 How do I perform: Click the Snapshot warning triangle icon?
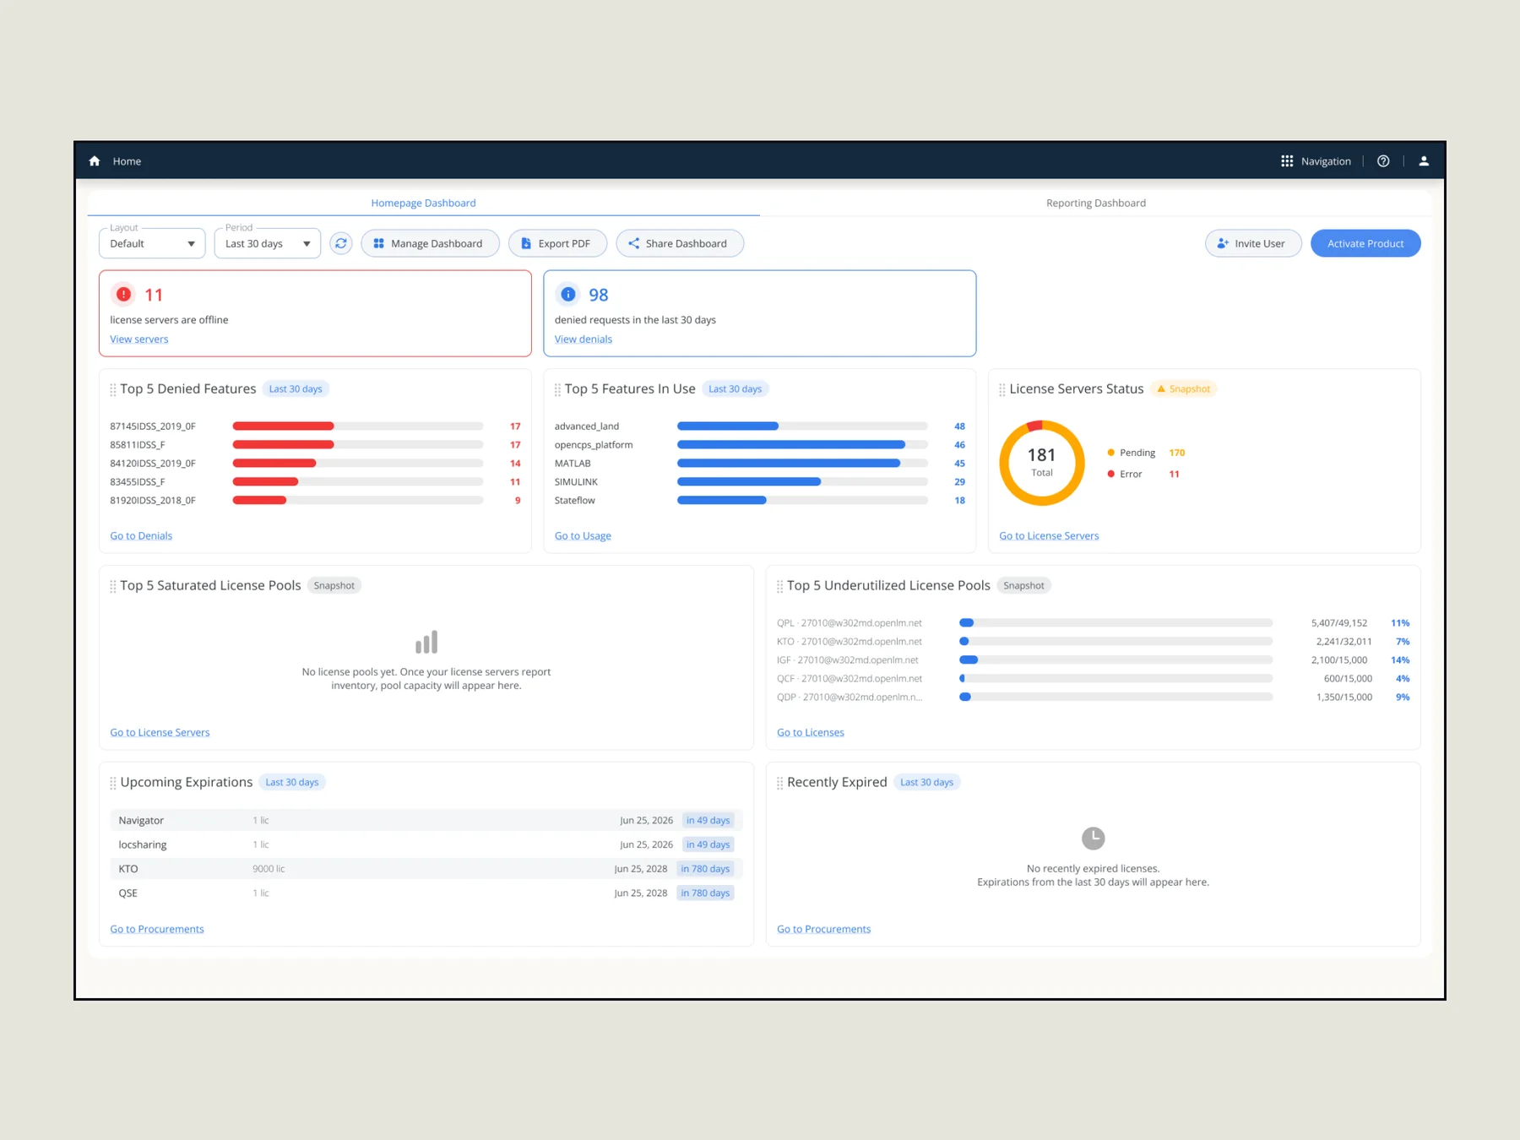[x=1161, y=389]
